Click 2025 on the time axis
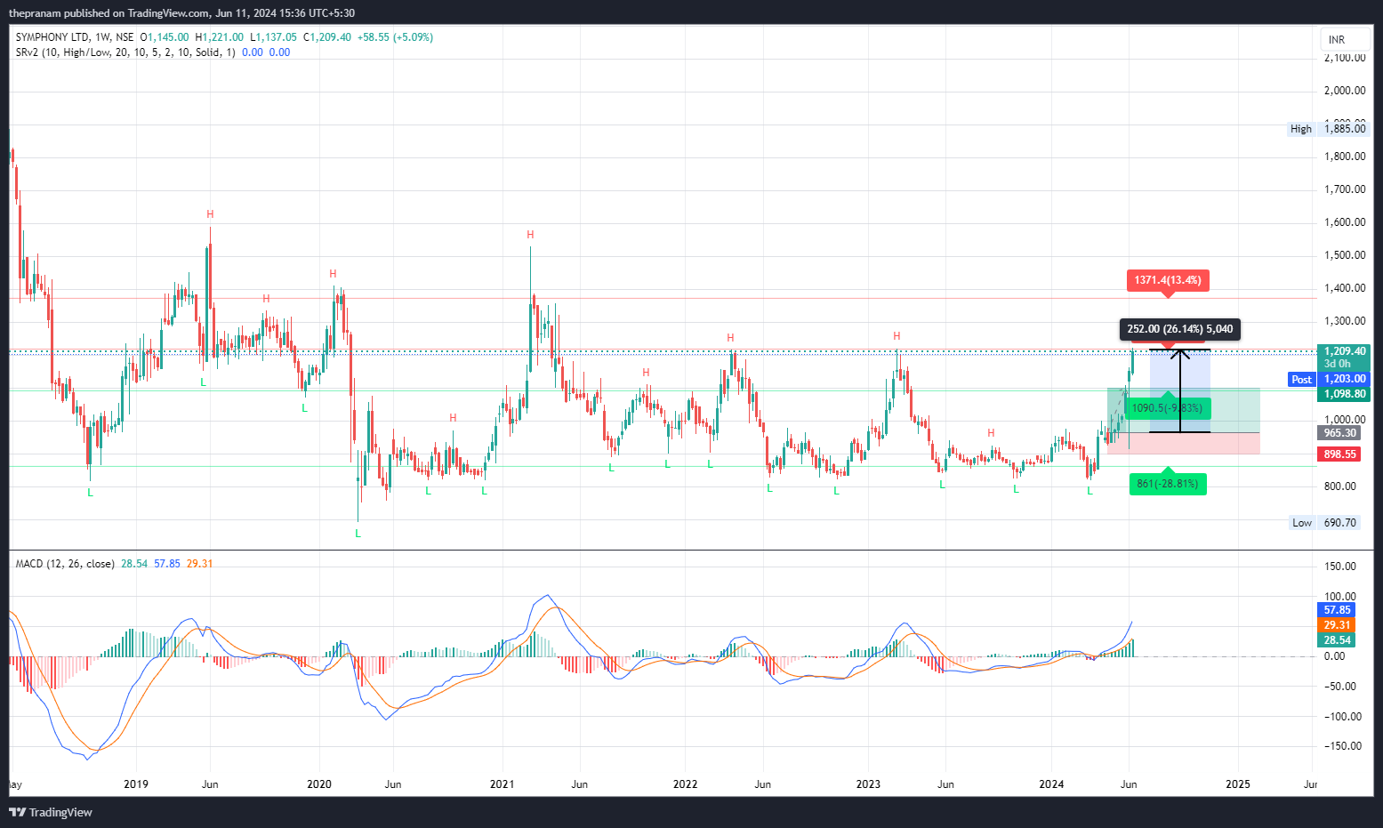Viewport: 1383px width, 828px height. click(1238, 784)
